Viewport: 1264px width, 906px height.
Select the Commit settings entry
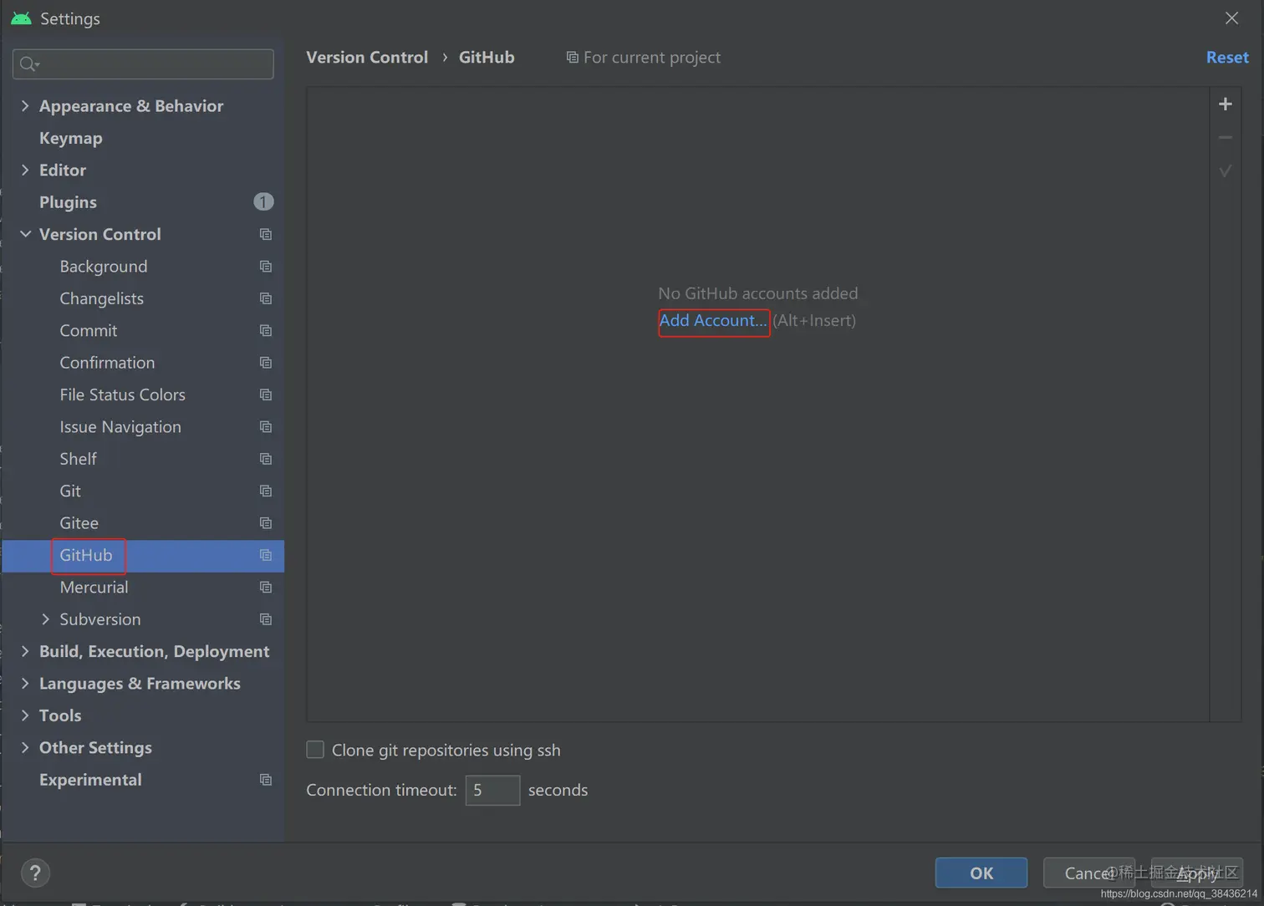coord(89,331)
